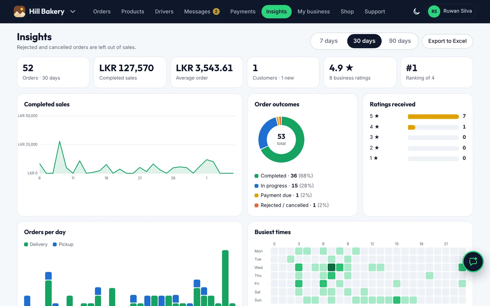
Task: Click the donut chart 53 total center
Action: (281, 140)
